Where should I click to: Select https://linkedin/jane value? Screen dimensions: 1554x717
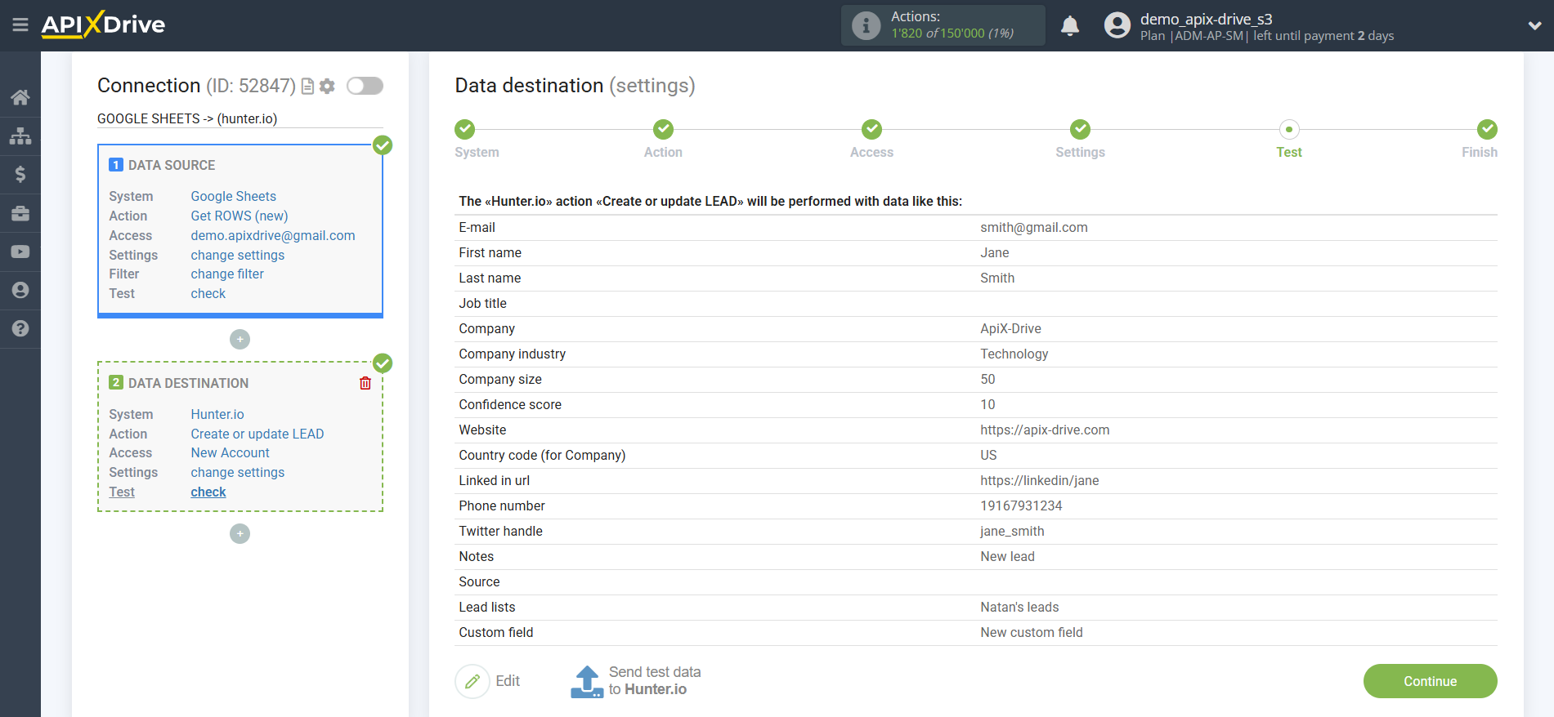click(x=1039, y=481)
